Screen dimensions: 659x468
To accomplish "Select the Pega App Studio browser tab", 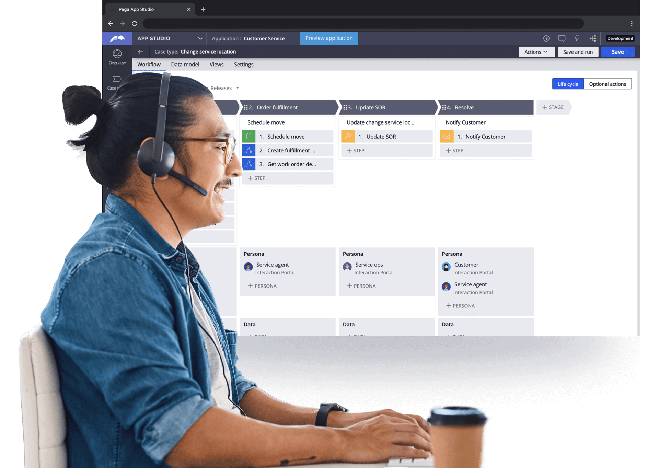I will pos(150,9).
